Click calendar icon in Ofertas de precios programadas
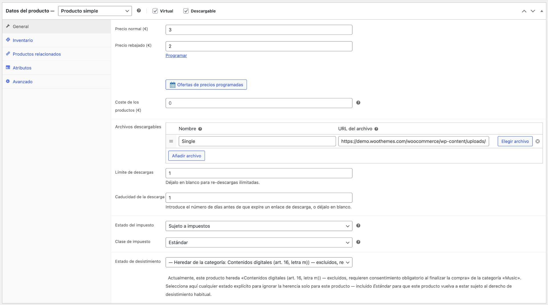Screen dimensions: 548x305 (172, 85)
